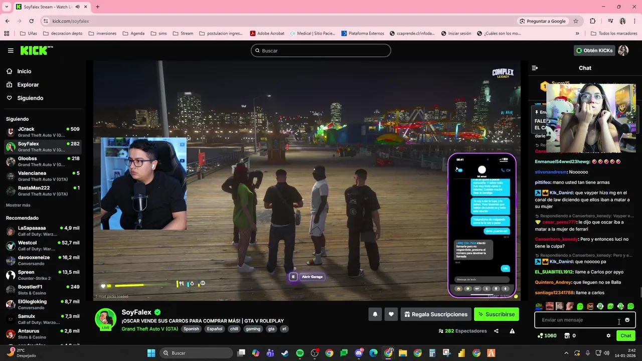Click Suscribirse button
This screenshot has height=361, width=642.
(497, 314)
